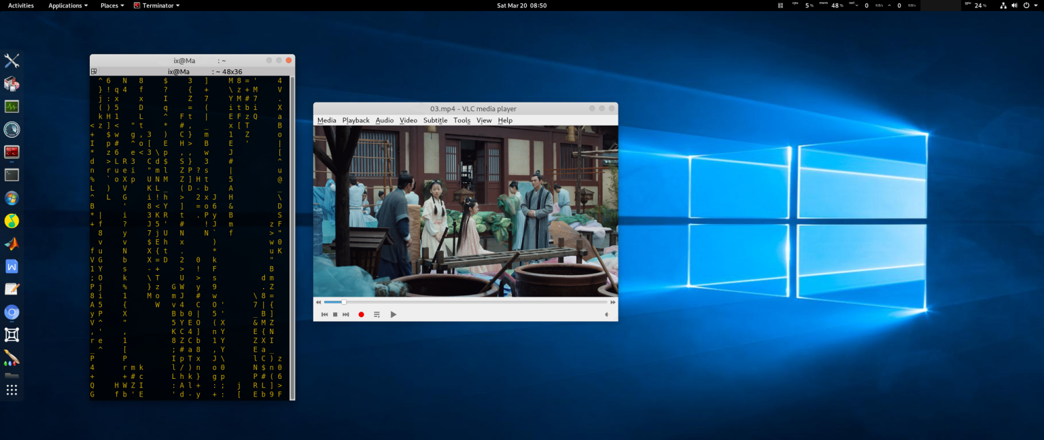Click the faster forward arrows beside seek bar
The width and height of the screenshot is (1044, 440).
612,302
